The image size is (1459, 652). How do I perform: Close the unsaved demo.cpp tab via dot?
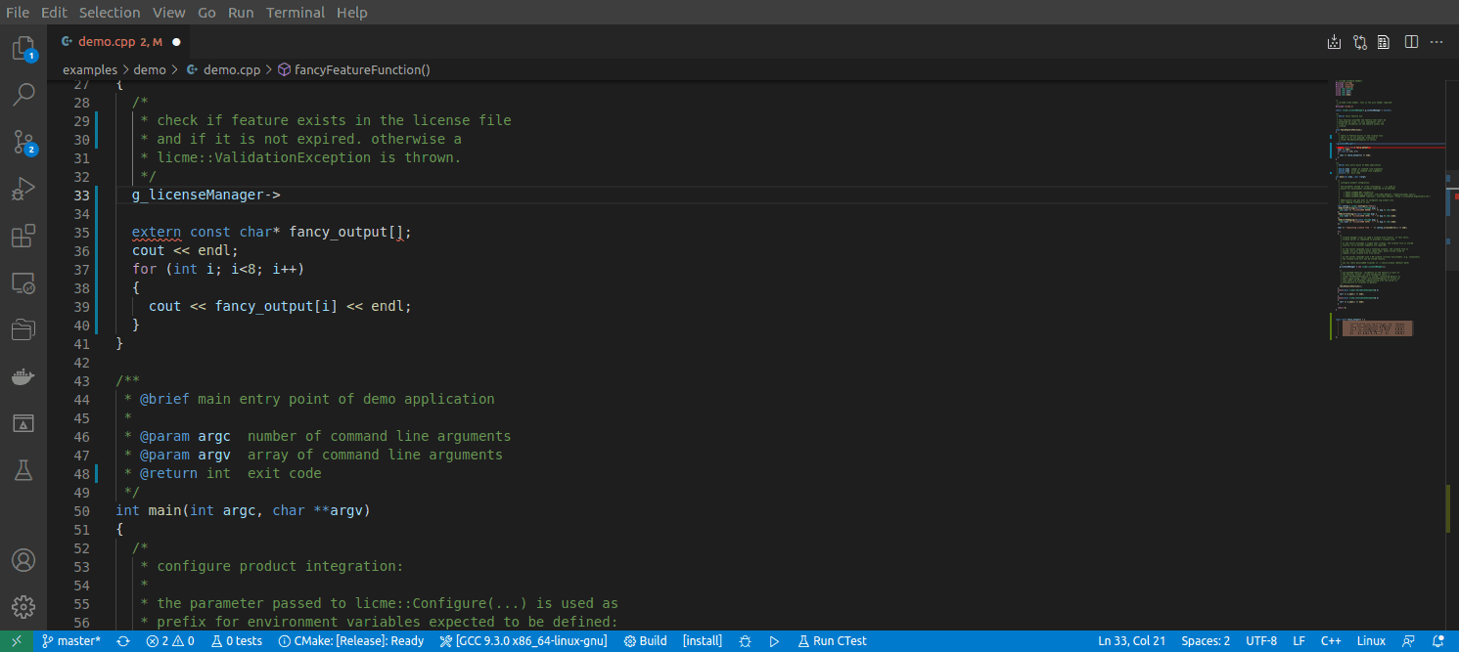tap(176, 42)
